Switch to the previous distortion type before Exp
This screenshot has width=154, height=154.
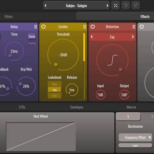coord(92,37)
